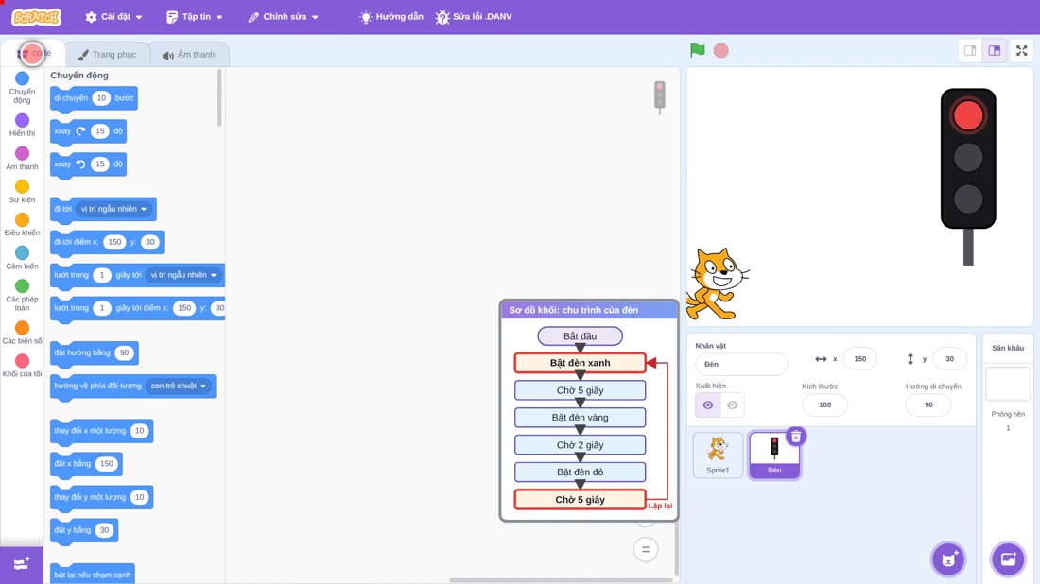Select the Các biến số category
Image resolution: width=1040 pixels, height=584 pixels.
22,333
